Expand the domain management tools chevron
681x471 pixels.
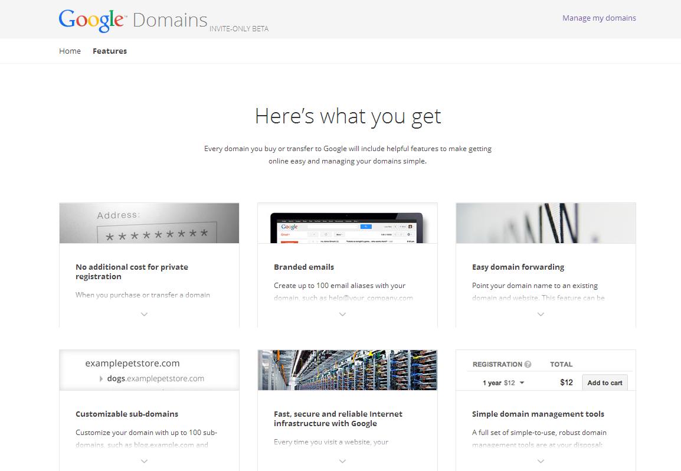tap(541, 461)
